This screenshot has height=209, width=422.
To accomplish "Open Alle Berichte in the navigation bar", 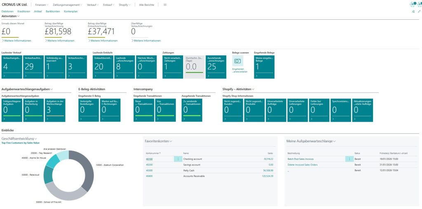I will click(147, 5).
